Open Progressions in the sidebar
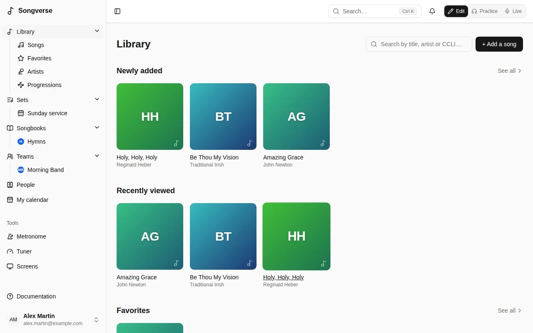 (58, 85)
